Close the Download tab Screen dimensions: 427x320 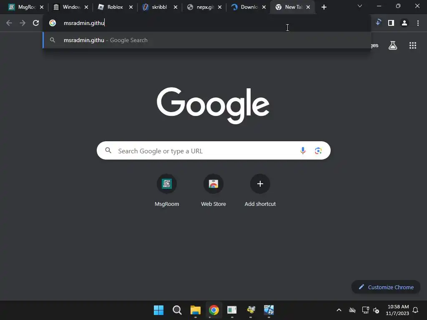[x=264, y=7]
